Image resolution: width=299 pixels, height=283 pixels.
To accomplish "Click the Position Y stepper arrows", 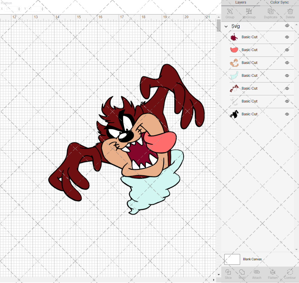I will [x=42, y=9].
